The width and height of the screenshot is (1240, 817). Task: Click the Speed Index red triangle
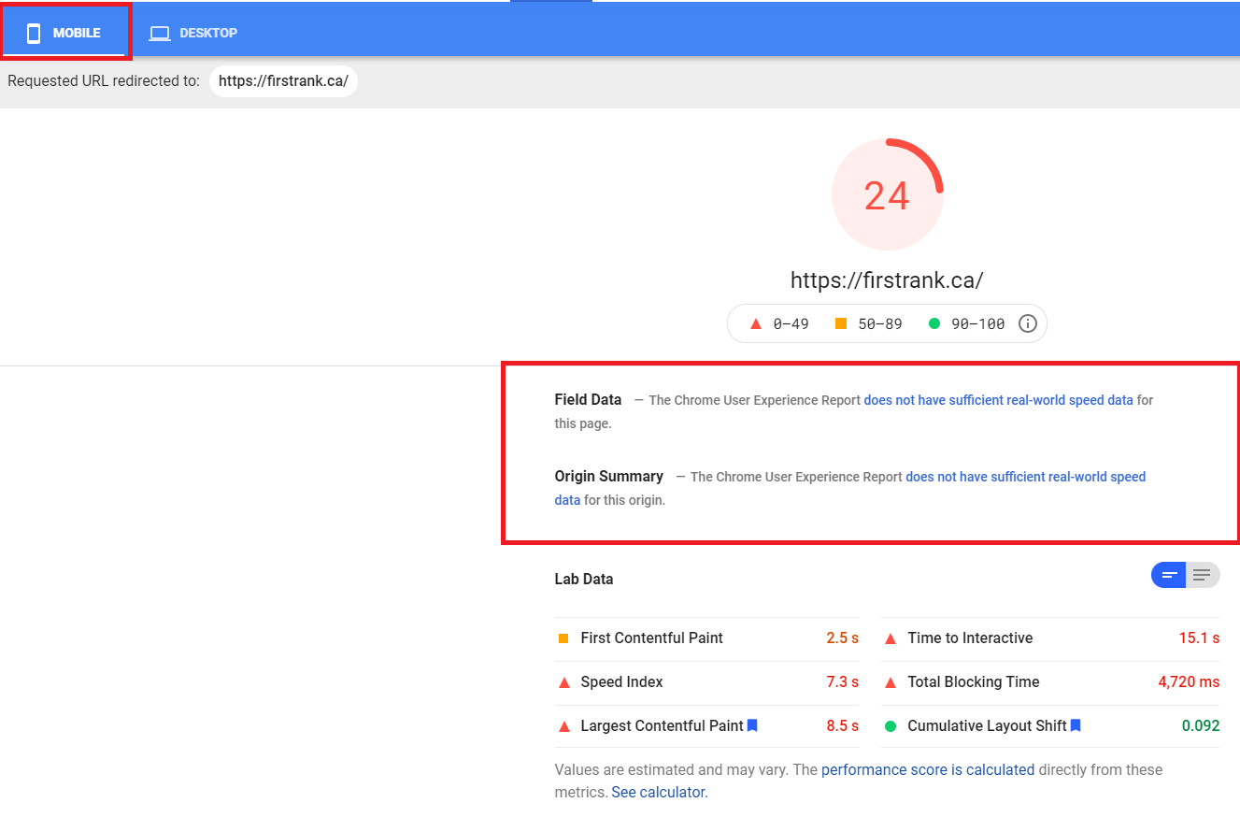[x=563, y=682]
